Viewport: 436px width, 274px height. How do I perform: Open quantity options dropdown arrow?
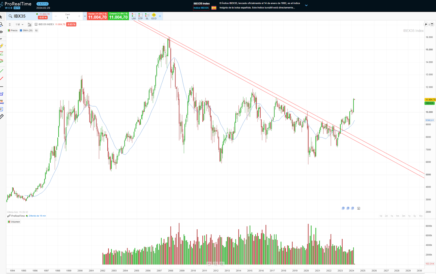click(85, 16)
